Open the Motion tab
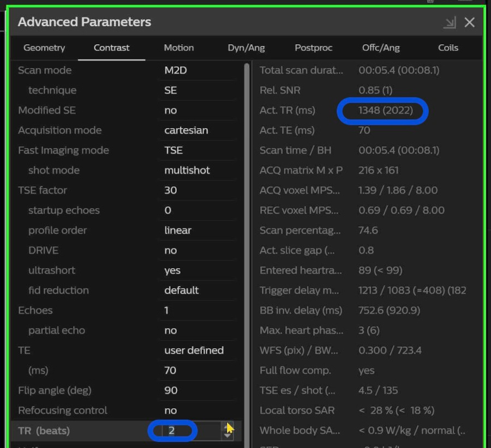Image resolution: width=491 pixels, height=448 pixels. [x=178, y=48]
